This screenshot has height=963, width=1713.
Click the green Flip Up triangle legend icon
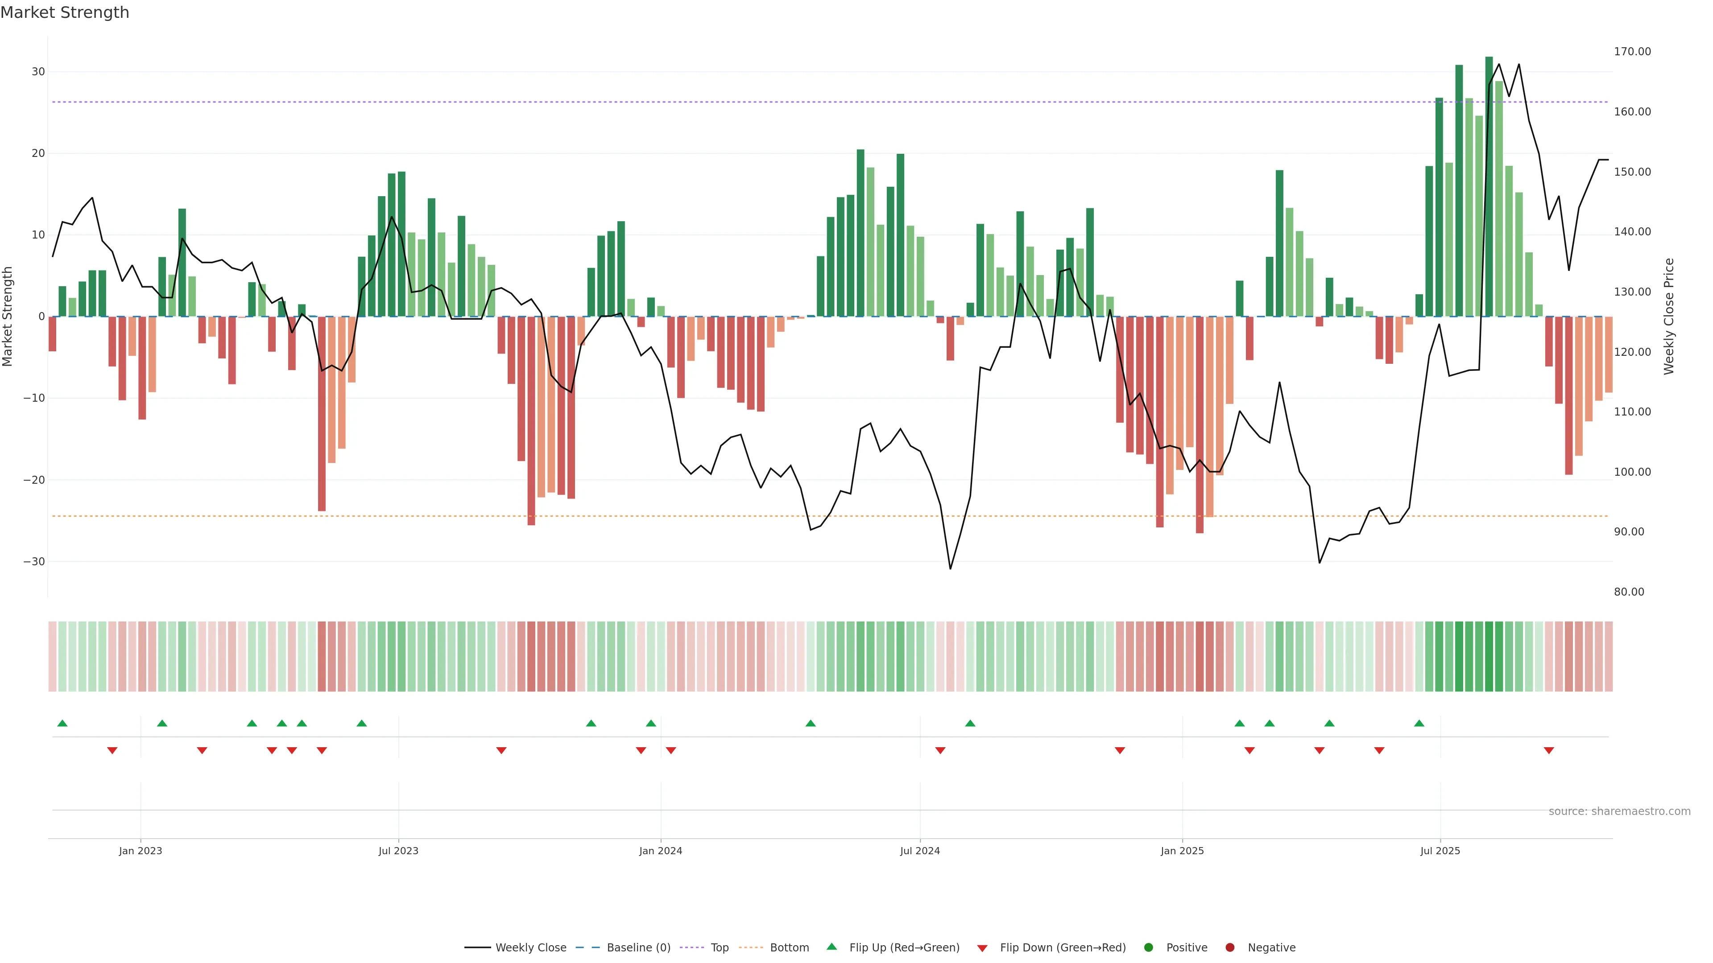(x=831, y=947)
